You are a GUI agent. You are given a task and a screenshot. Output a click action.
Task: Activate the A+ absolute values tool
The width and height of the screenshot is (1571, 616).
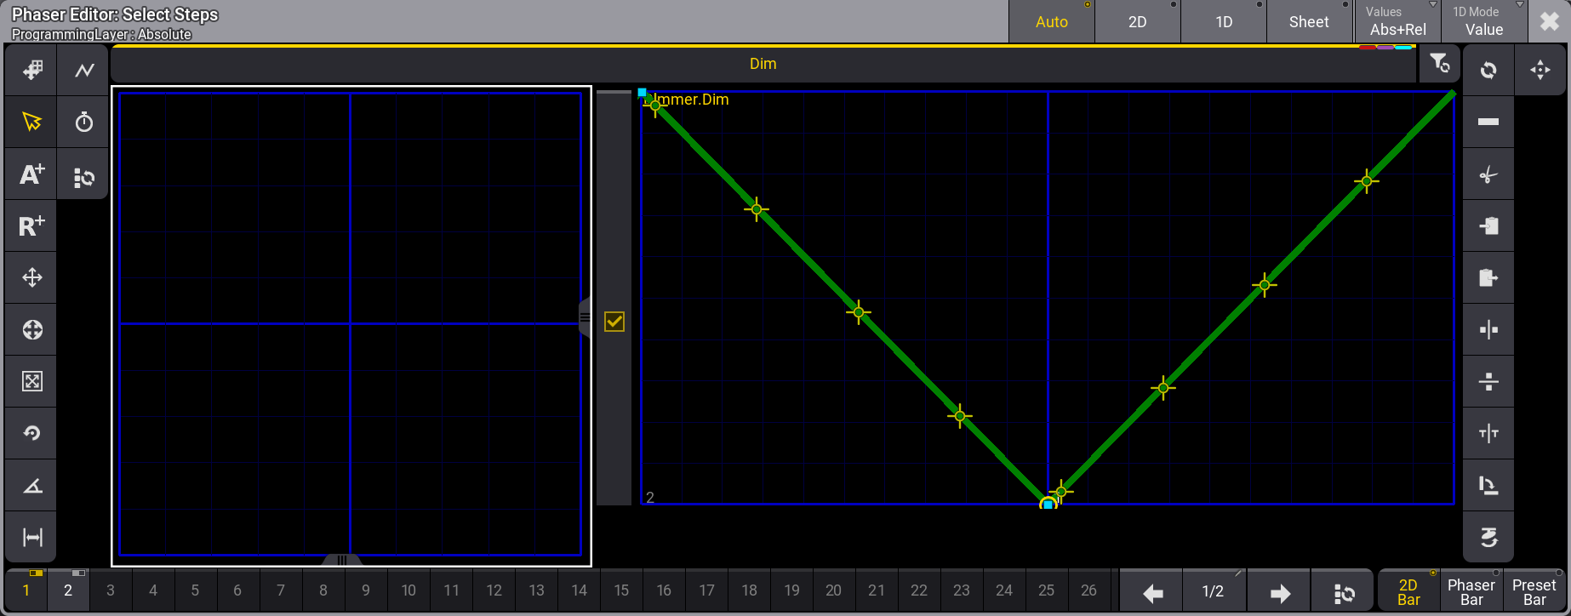[x=31, y=174]
